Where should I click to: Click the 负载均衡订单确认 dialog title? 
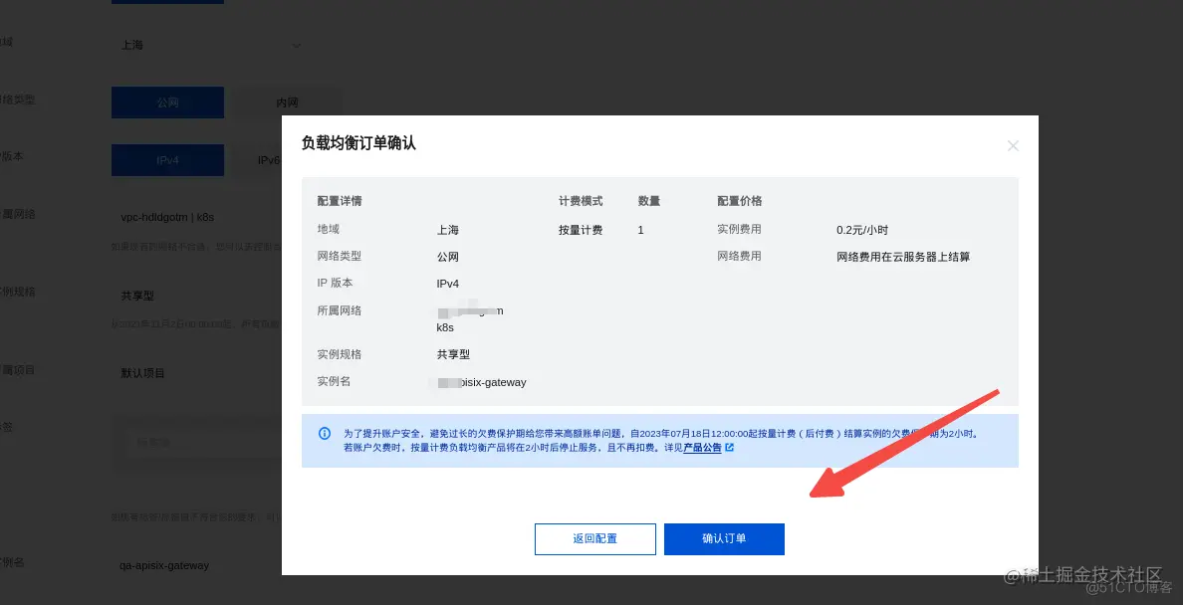pyautogui.click(x=358, y=143)
